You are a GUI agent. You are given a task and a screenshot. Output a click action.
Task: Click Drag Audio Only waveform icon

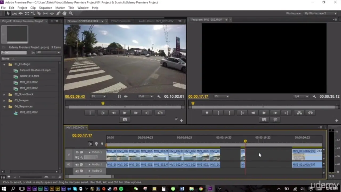point(126,97)
